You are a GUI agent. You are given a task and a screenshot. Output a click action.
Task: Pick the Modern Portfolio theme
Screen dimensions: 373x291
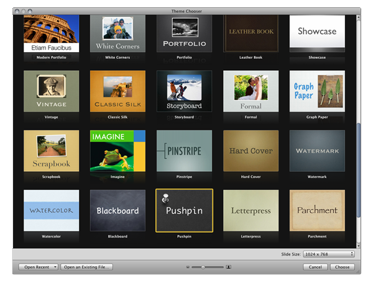pyautogui.click(x=51, y=34)
